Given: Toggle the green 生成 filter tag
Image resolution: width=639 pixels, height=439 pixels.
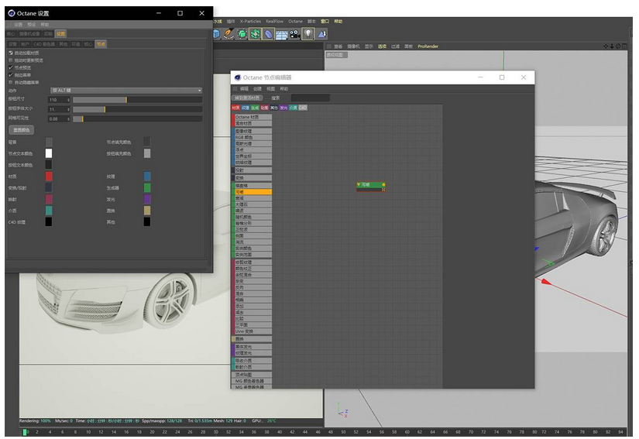Looking at the screenshot, I should click(255, 108).
